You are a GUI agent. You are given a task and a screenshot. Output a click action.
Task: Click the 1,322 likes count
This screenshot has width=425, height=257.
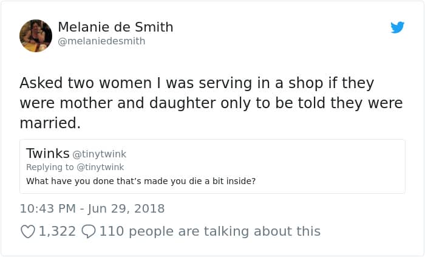point(56,231)
